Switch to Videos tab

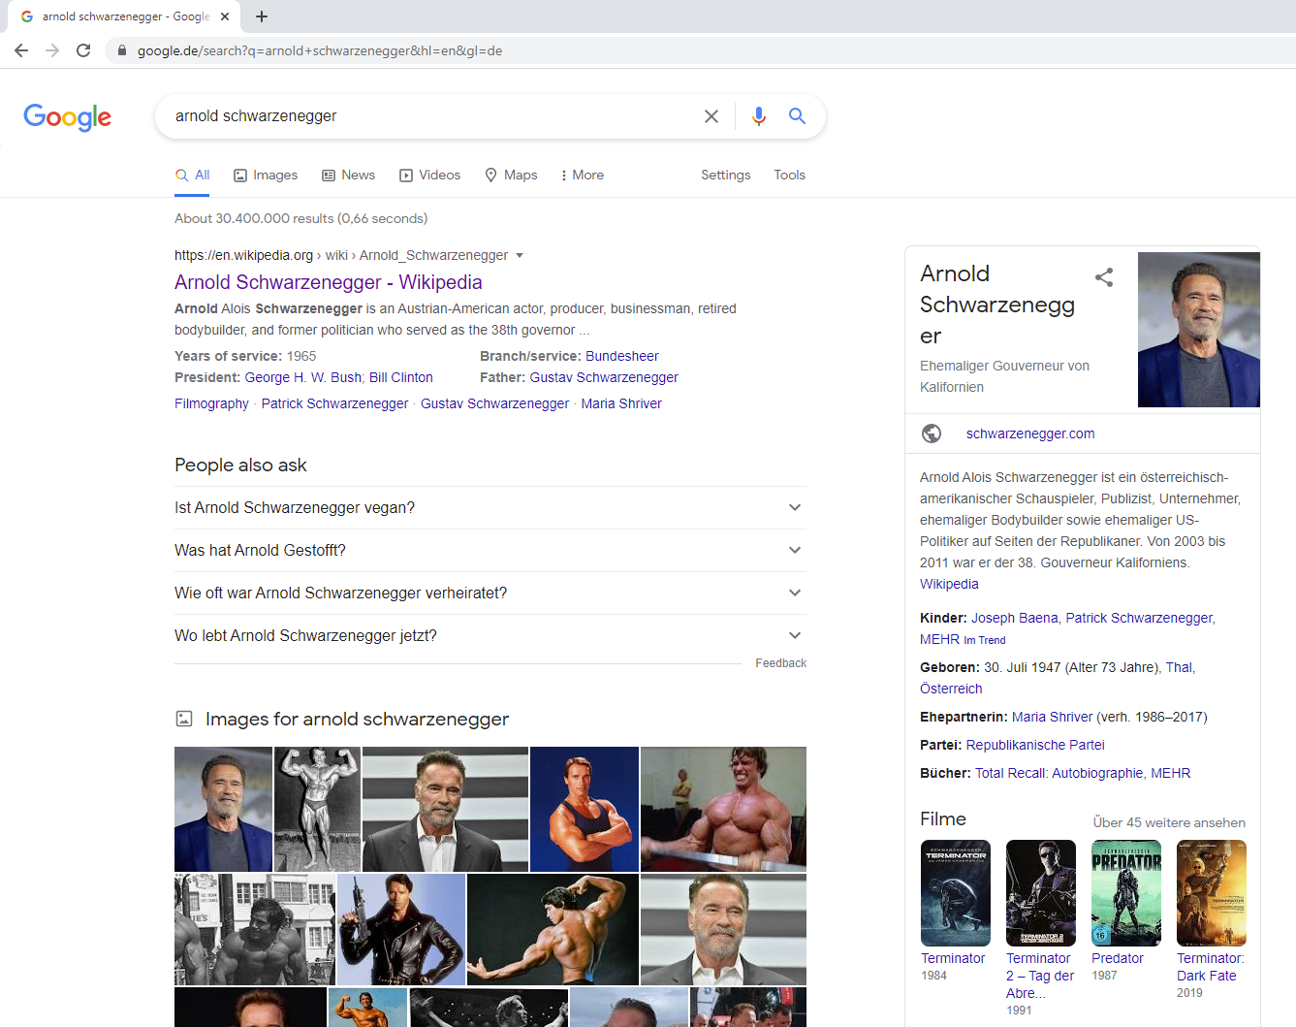[429, 175]
